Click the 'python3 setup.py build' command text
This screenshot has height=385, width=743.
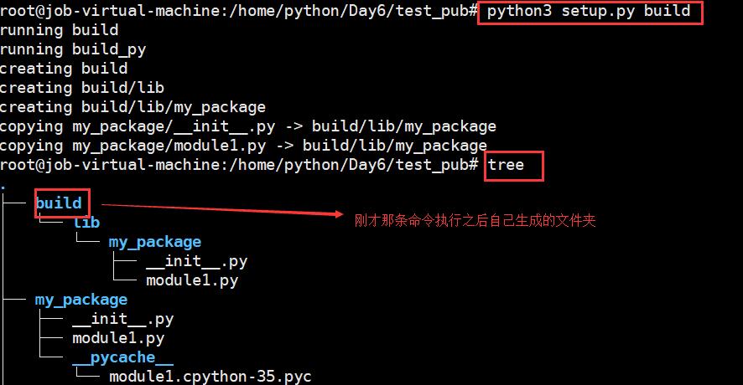(588, 11)
